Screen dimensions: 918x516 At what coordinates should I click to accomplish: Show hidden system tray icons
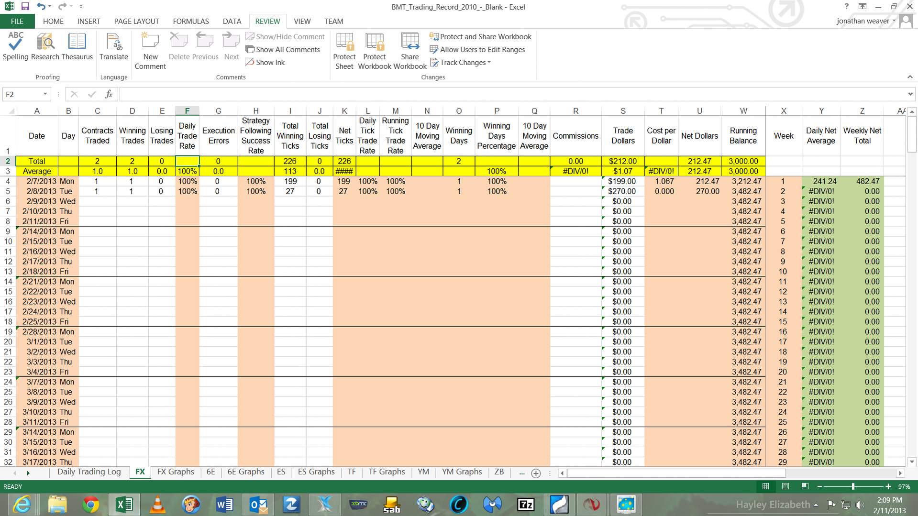pyautogui.click(x=816, y=505)
